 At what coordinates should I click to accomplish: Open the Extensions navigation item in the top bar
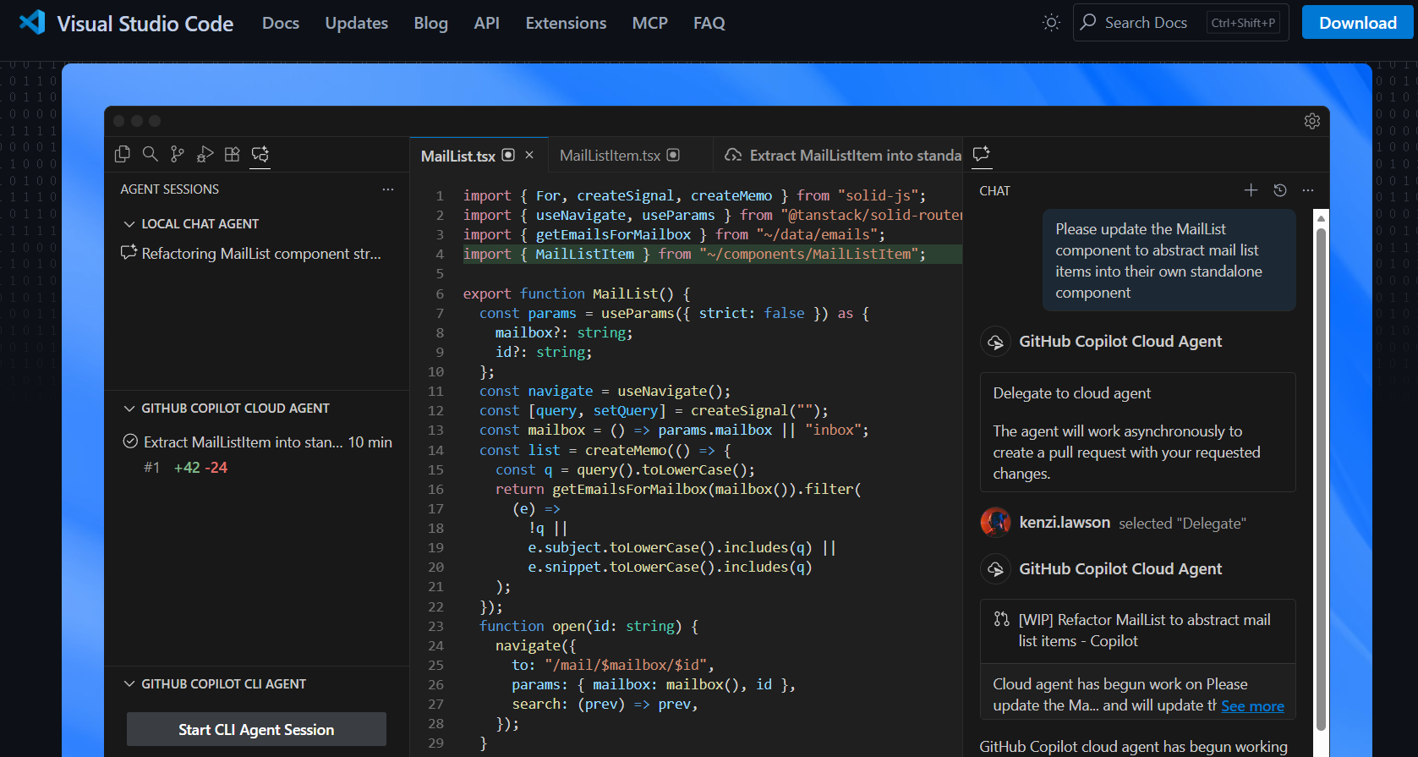pyautogui.click(x=567, y=23)
